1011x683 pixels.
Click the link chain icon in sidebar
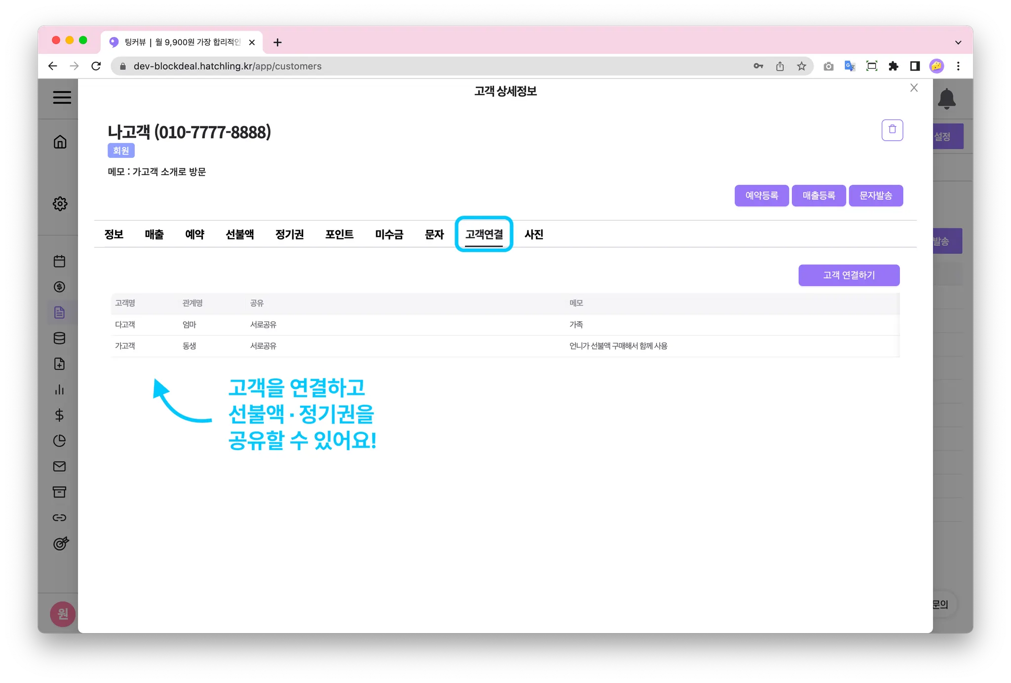click(x=59, y=518)
